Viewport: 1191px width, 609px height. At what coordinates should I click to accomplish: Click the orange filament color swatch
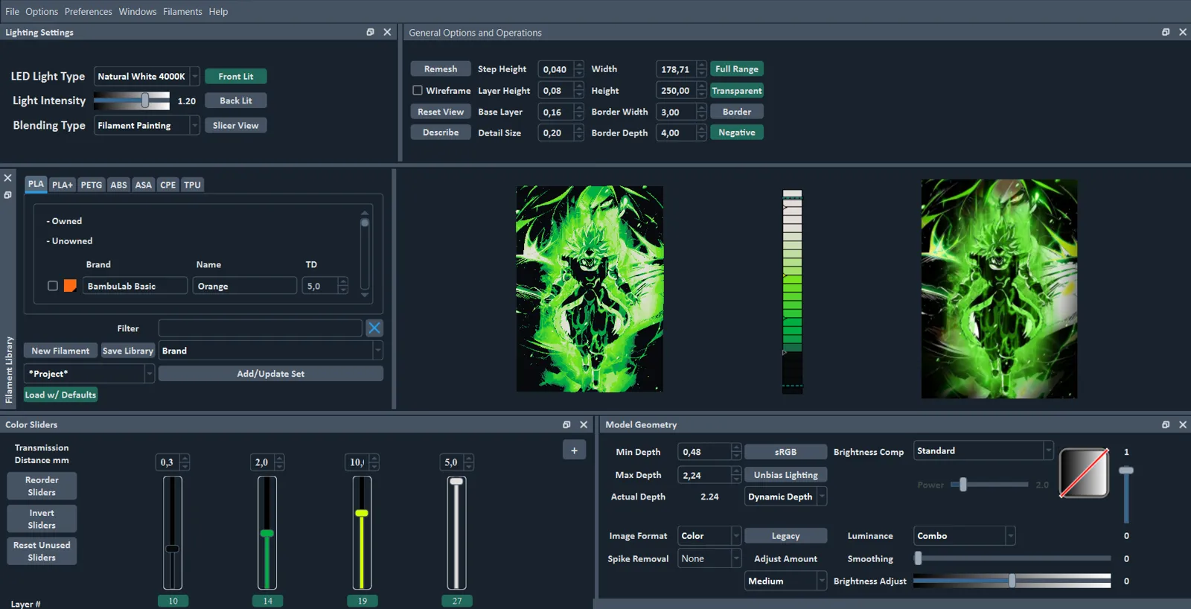click(x=70, y=286)
